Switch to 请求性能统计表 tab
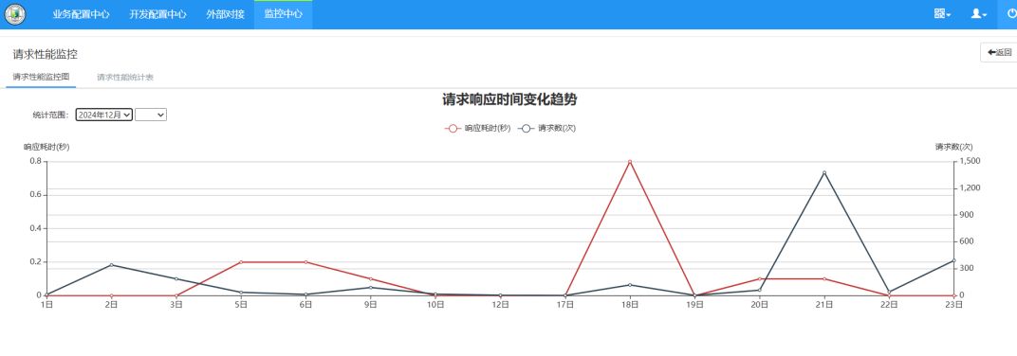The image size is (1017, 356). (125, 77)
